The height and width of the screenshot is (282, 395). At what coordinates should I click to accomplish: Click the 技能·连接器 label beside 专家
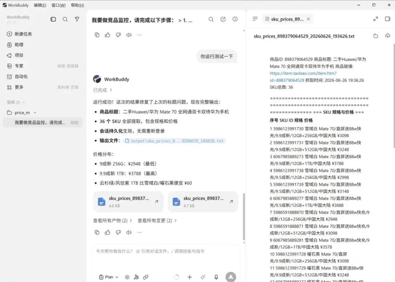click(x=68, y=66)
